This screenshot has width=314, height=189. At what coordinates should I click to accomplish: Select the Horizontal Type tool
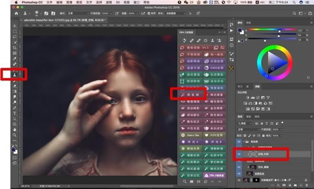tap(15, 113)
